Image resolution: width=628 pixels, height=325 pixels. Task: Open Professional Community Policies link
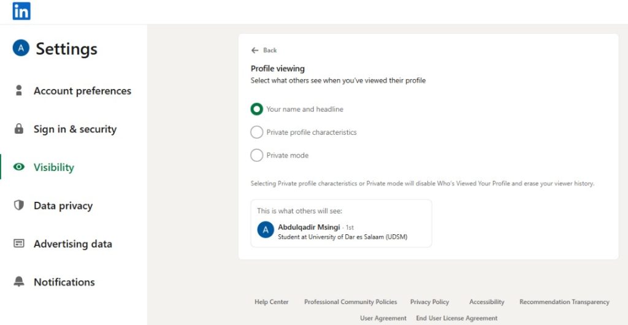pos(350,302)
